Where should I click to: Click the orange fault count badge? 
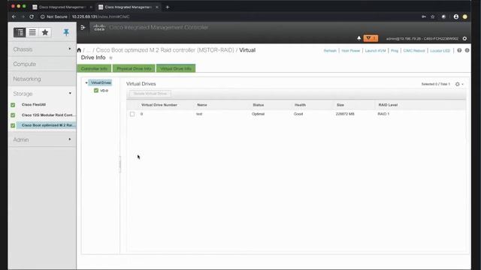(x=371, y=38)
